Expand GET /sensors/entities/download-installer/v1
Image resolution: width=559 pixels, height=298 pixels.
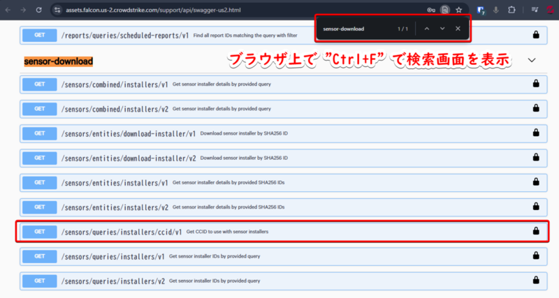pos(284,133)
